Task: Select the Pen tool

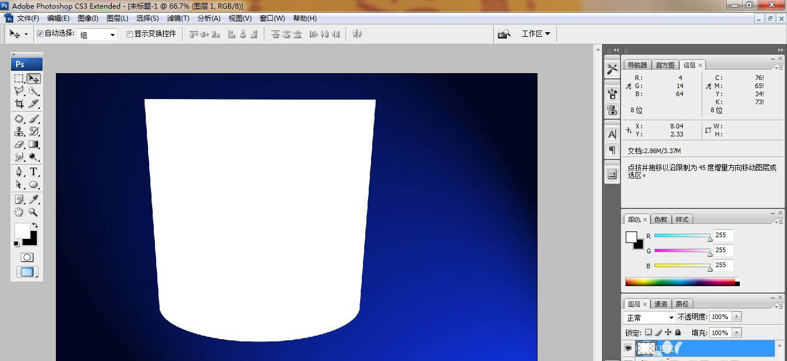Action: tap(19, 172)
